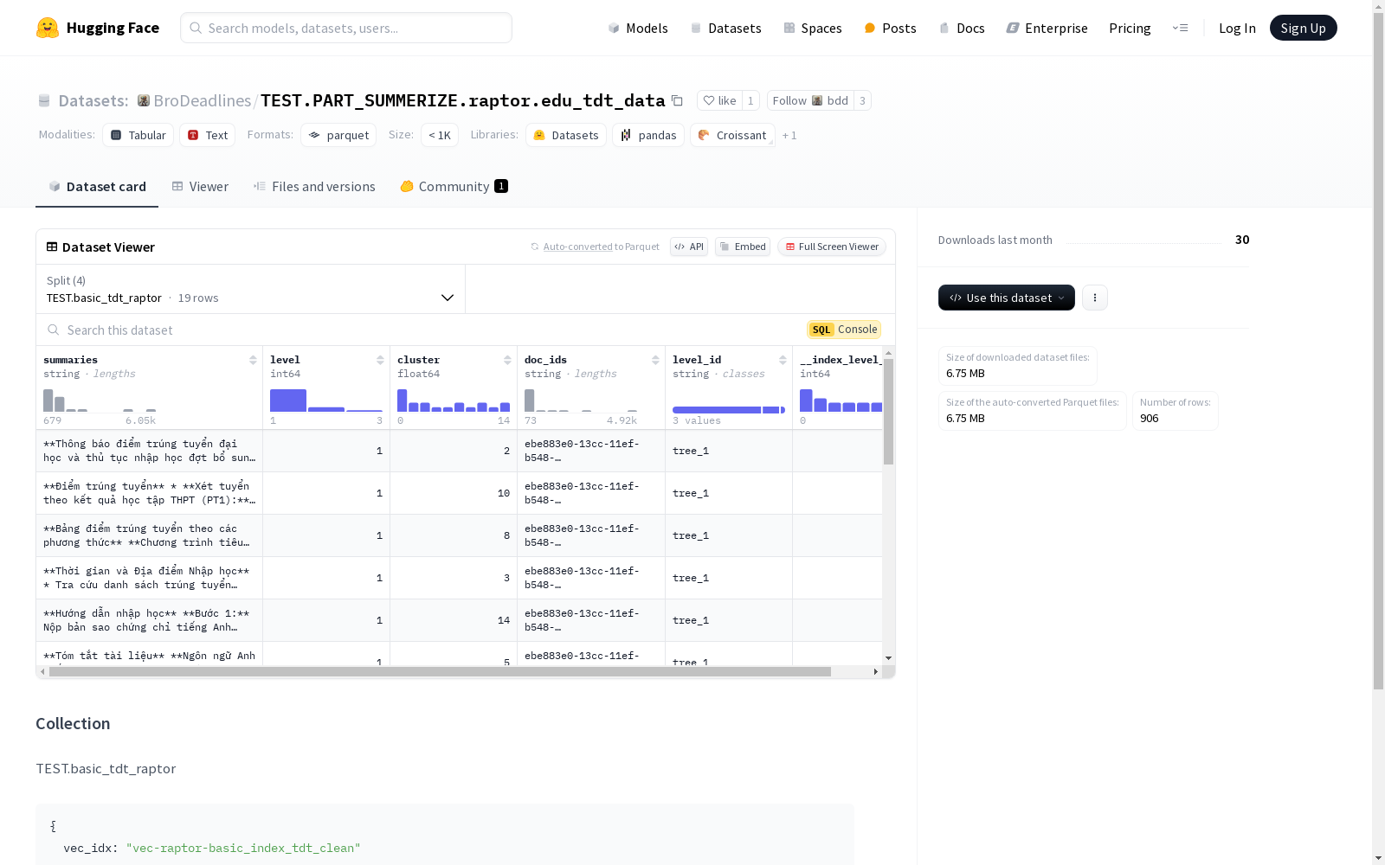Click the Hugging Face logo icon
The height and width of the screenshot is (865, 1385).
(48, 28)
